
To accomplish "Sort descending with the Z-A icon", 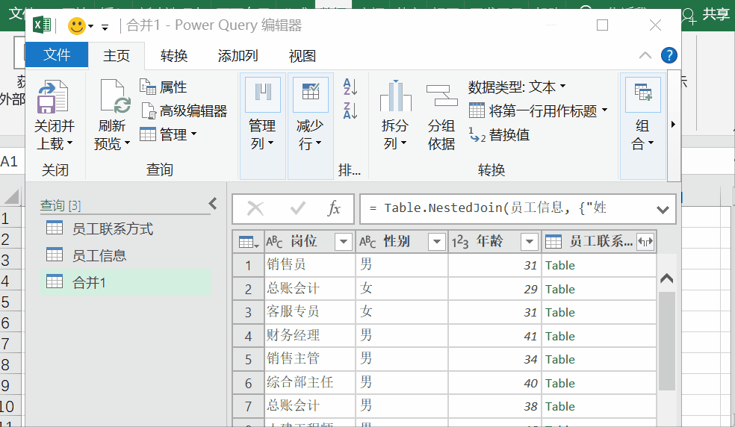I will tap(350, 110).
